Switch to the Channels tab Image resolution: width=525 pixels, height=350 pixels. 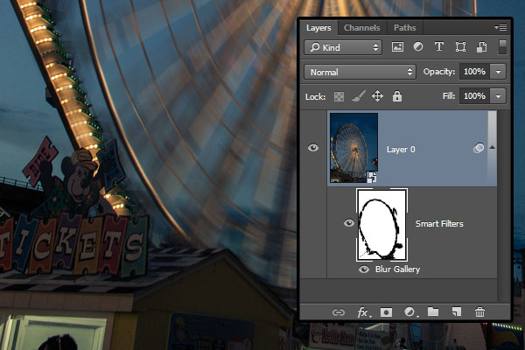(x=361, y=28)
